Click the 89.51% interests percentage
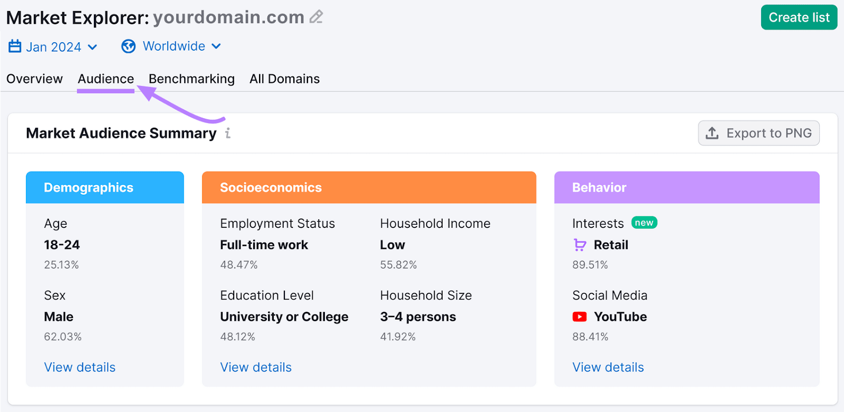The width and height of the screenshot is (844, 412). 590,265
